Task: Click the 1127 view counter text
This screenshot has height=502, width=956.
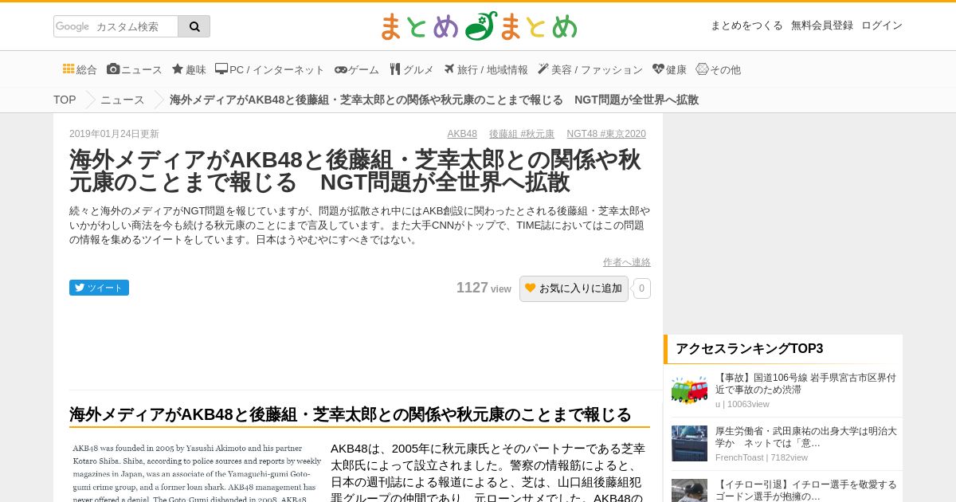Action: 484,288
